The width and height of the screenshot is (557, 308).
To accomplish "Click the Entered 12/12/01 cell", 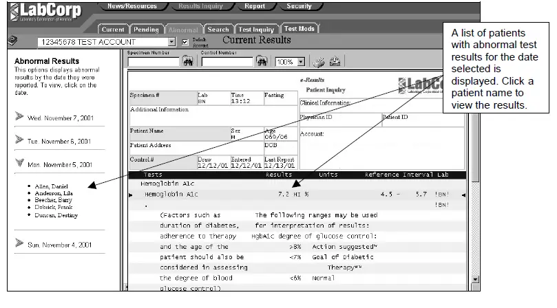I will [x=247, y=162].
